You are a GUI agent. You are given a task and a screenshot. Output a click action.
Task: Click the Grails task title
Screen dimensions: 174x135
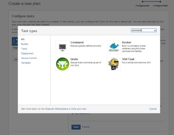pos(74,59)
